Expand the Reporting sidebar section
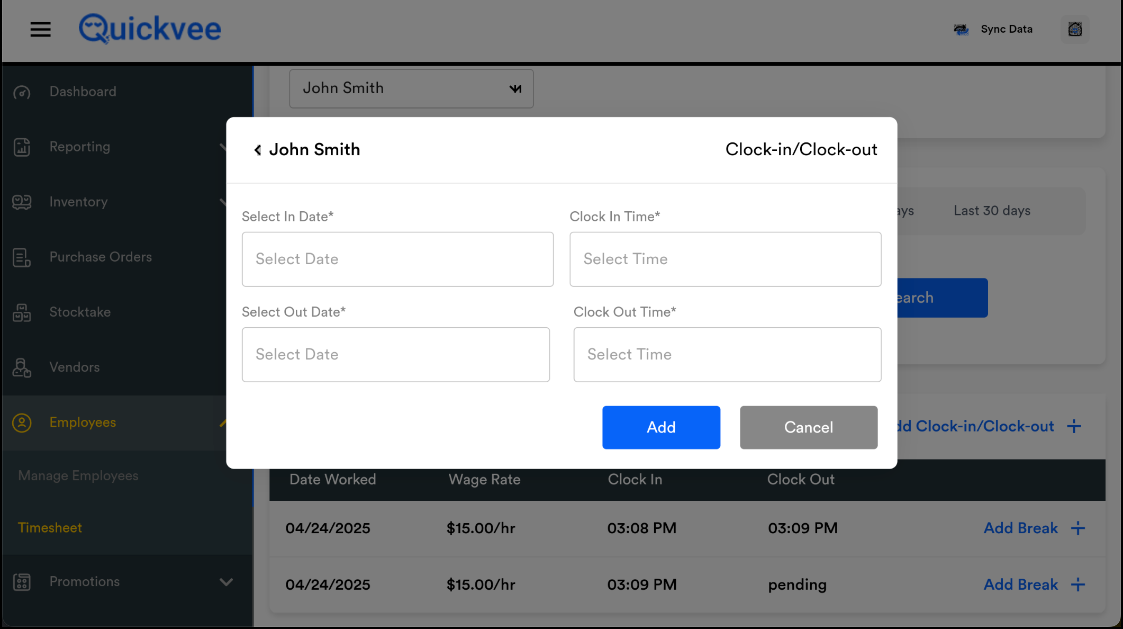The image size is (1123, 629). pos(79,147)
